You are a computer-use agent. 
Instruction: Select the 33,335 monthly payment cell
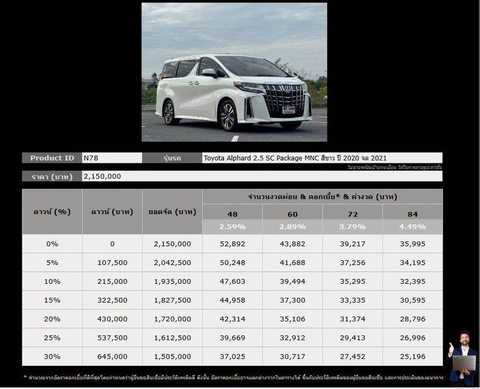352,300
